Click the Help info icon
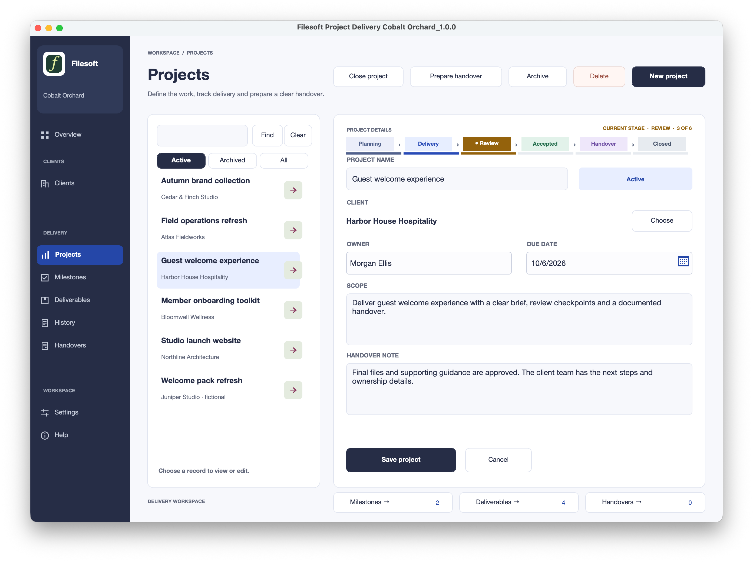Image resolution: width=753 pixels, height=562 pixels. pos(45,435)
